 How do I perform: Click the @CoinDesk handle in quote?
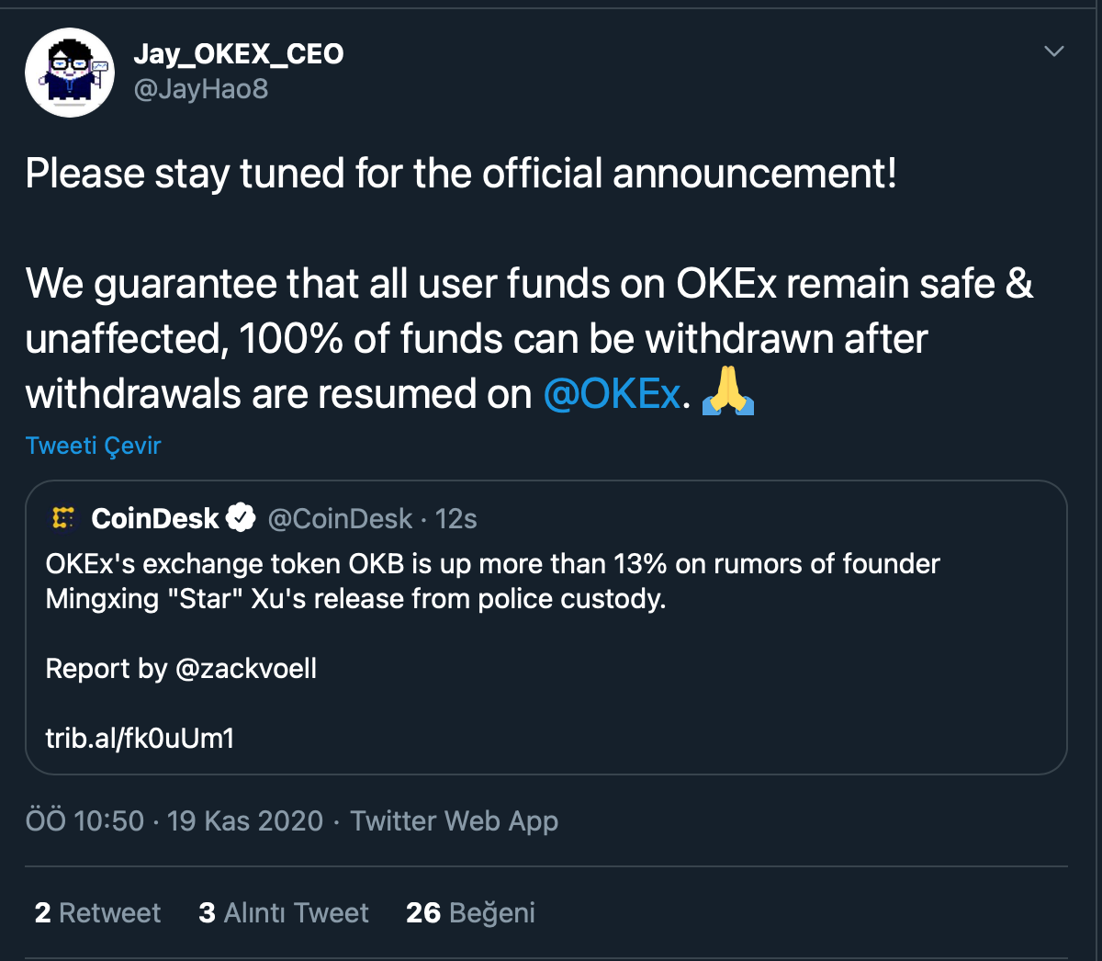click(x=340, y=519)
